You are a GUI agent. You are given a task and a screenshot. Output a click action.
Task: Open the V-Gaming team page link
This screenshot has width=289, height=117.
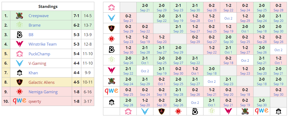(37, 63)
